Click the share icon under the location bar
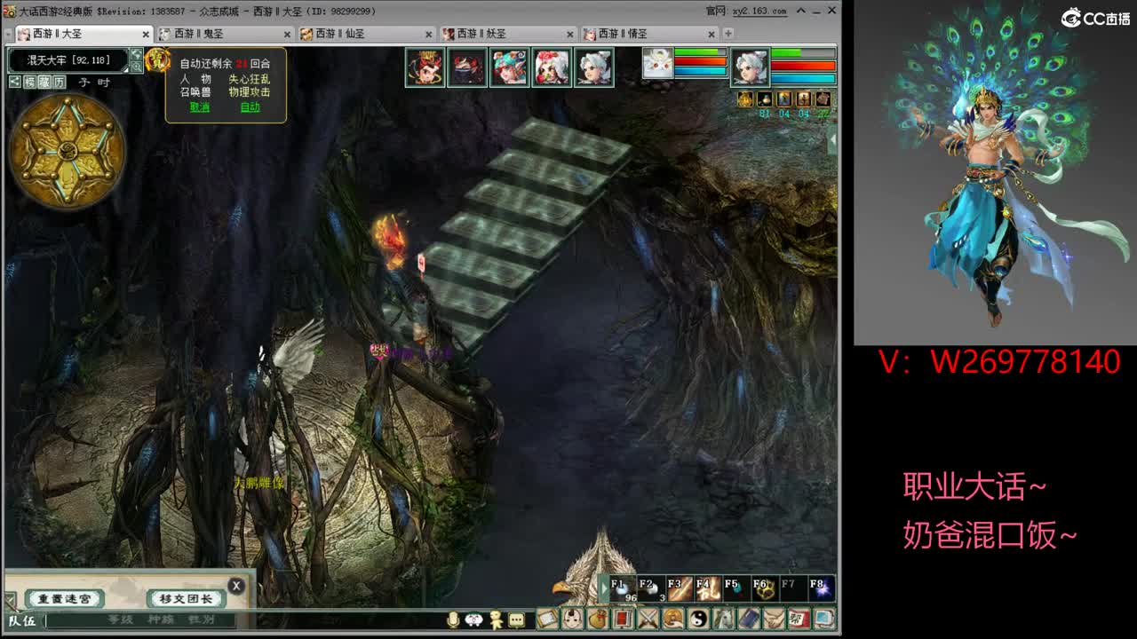This screenshot has height=639, width=1137. [15, 82]
